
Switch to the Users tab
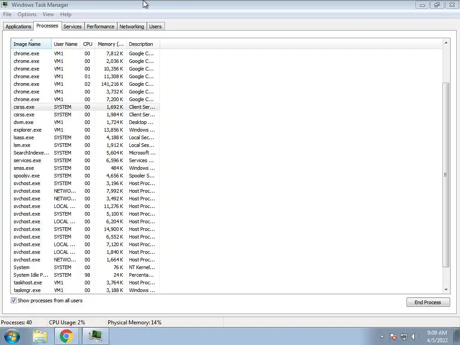155,27
